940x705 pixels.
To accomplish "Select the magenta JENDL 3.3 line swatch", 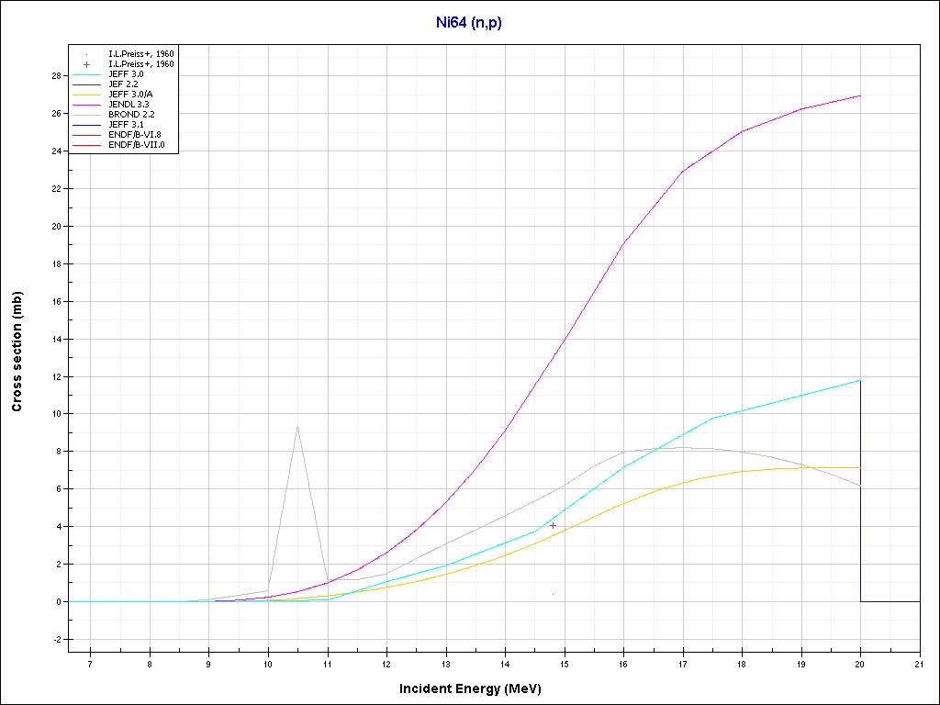I will click(87, 105).
